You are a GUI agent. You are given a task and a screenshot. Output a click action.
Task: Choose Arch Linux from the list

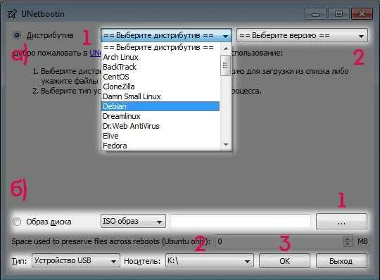pos(160,57)
